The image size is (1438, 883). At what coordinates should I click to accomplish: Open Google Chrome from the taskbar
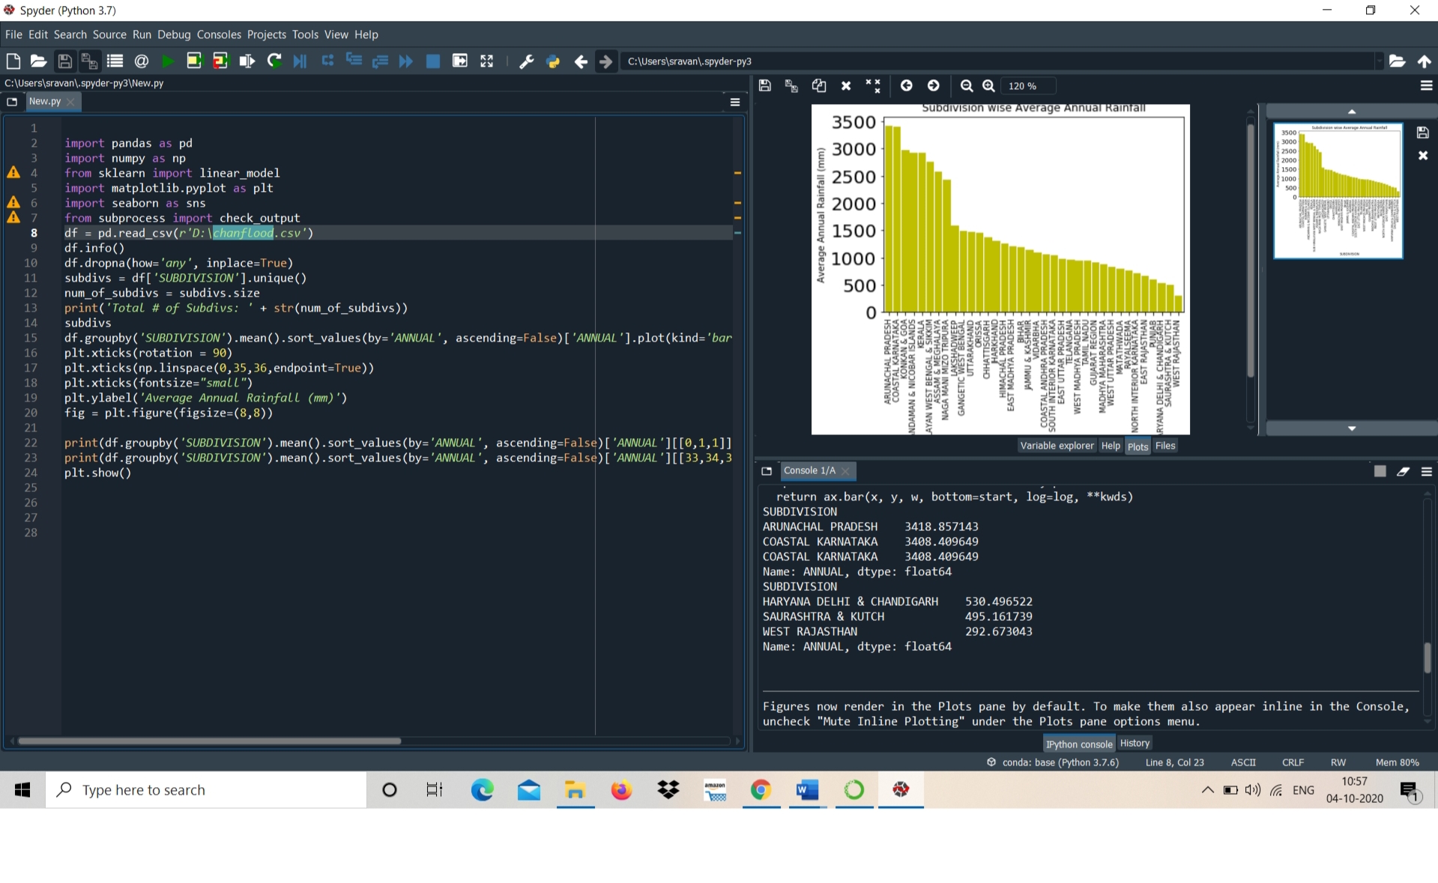pyautogui.click(x=761, y=790)
